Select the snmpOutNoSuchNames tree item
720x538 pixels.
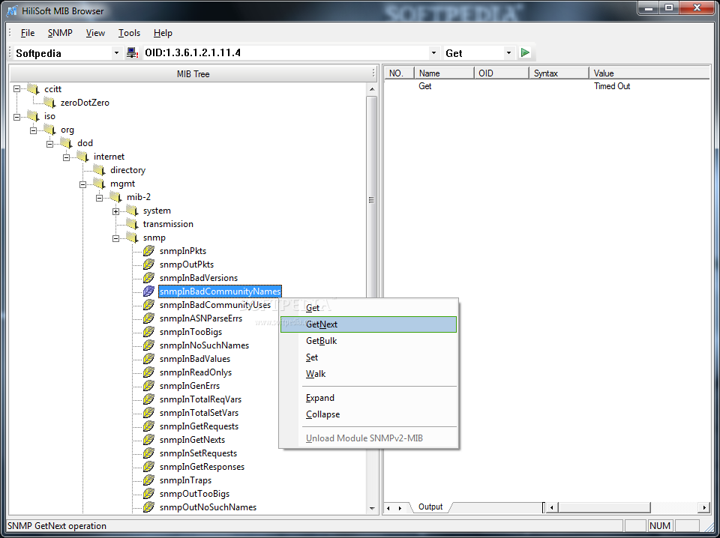coord(208,507)
